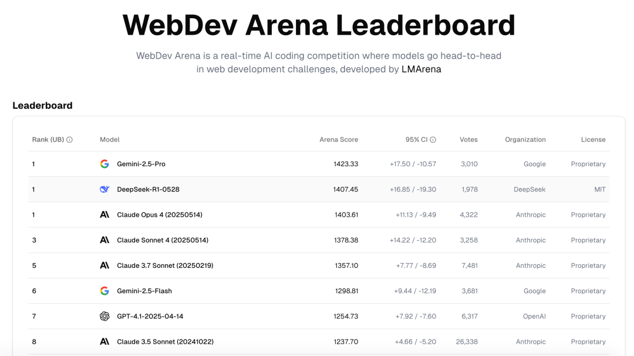This screenshot has height=356, width=634.
Task: Select the DeepSeek-R1-0528 model name
Action: click(148, 189)
